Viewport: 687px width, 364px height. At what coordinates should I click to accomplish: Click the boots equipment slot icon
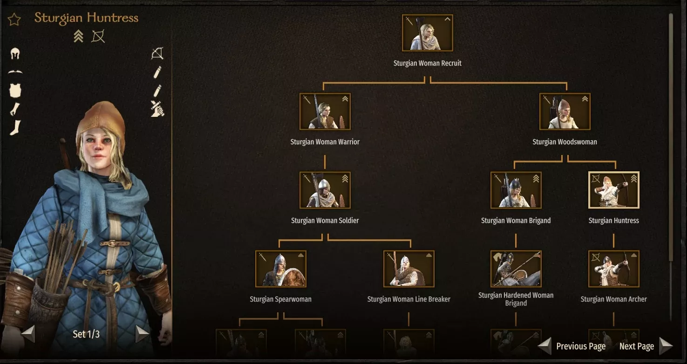pos(15,128)
